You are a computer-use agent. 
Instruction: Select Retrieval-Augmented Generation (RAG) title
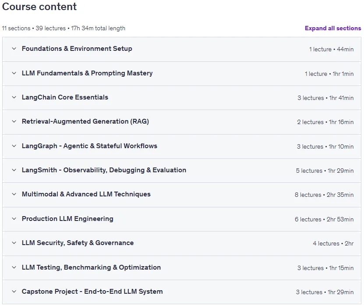coord(85,121)
